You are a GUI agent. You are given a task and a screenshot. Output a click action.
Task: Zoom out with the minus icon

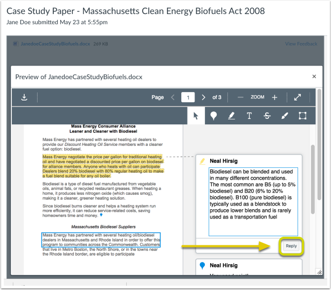click(x=240, y=97)
